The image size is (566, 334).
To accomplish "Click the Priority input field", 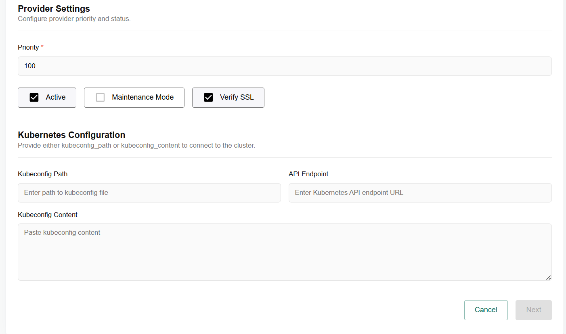I will pos(284,66).
